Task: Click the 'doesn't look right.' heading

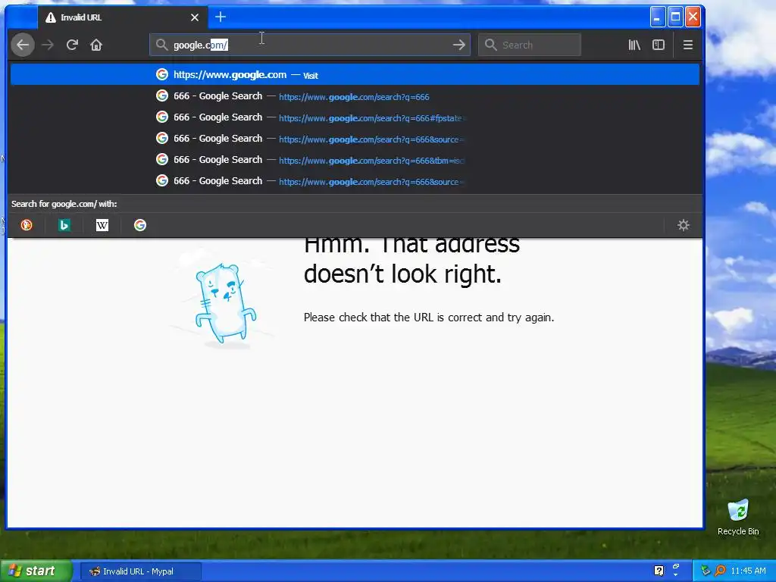Action: pos(402,274)
